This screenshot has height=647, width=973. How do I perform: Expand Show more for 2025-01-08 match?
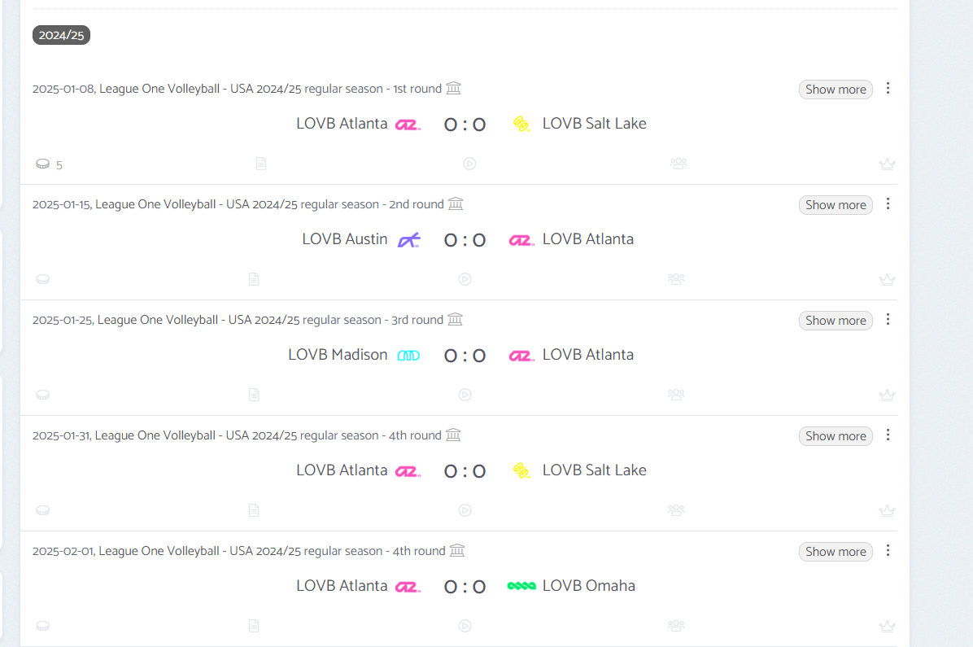pyautogui.click(x=836, y=90)
